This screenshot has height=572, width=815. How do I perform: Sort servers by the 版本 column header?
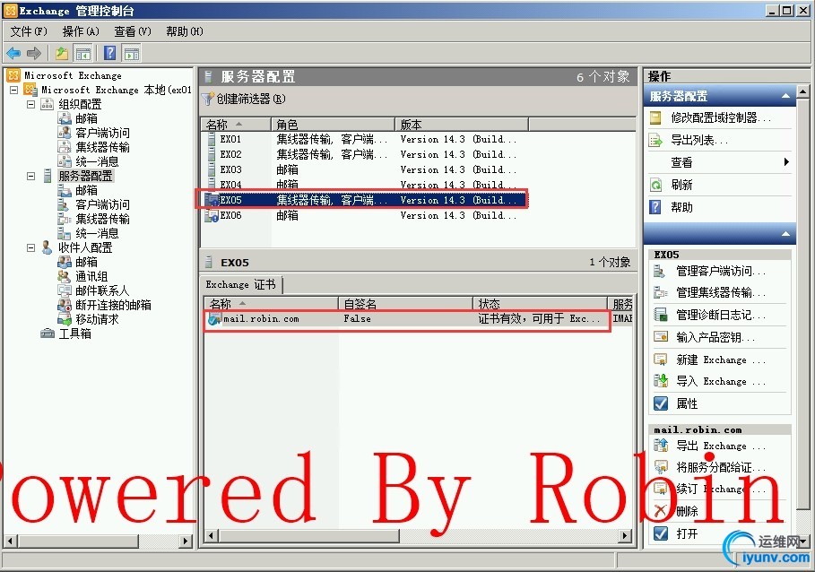click(x=462, y=124)
